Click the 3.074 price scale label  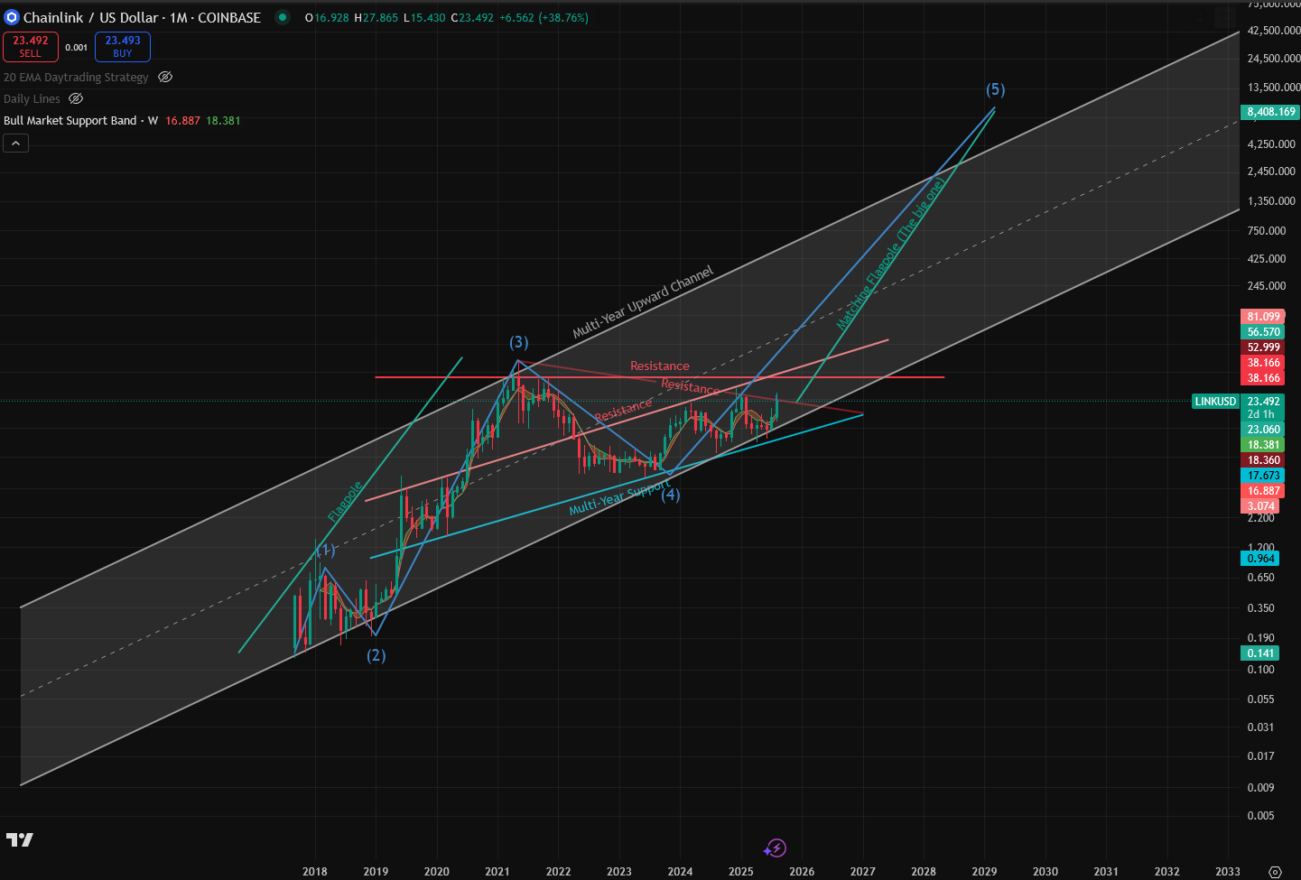point(1261,506)
